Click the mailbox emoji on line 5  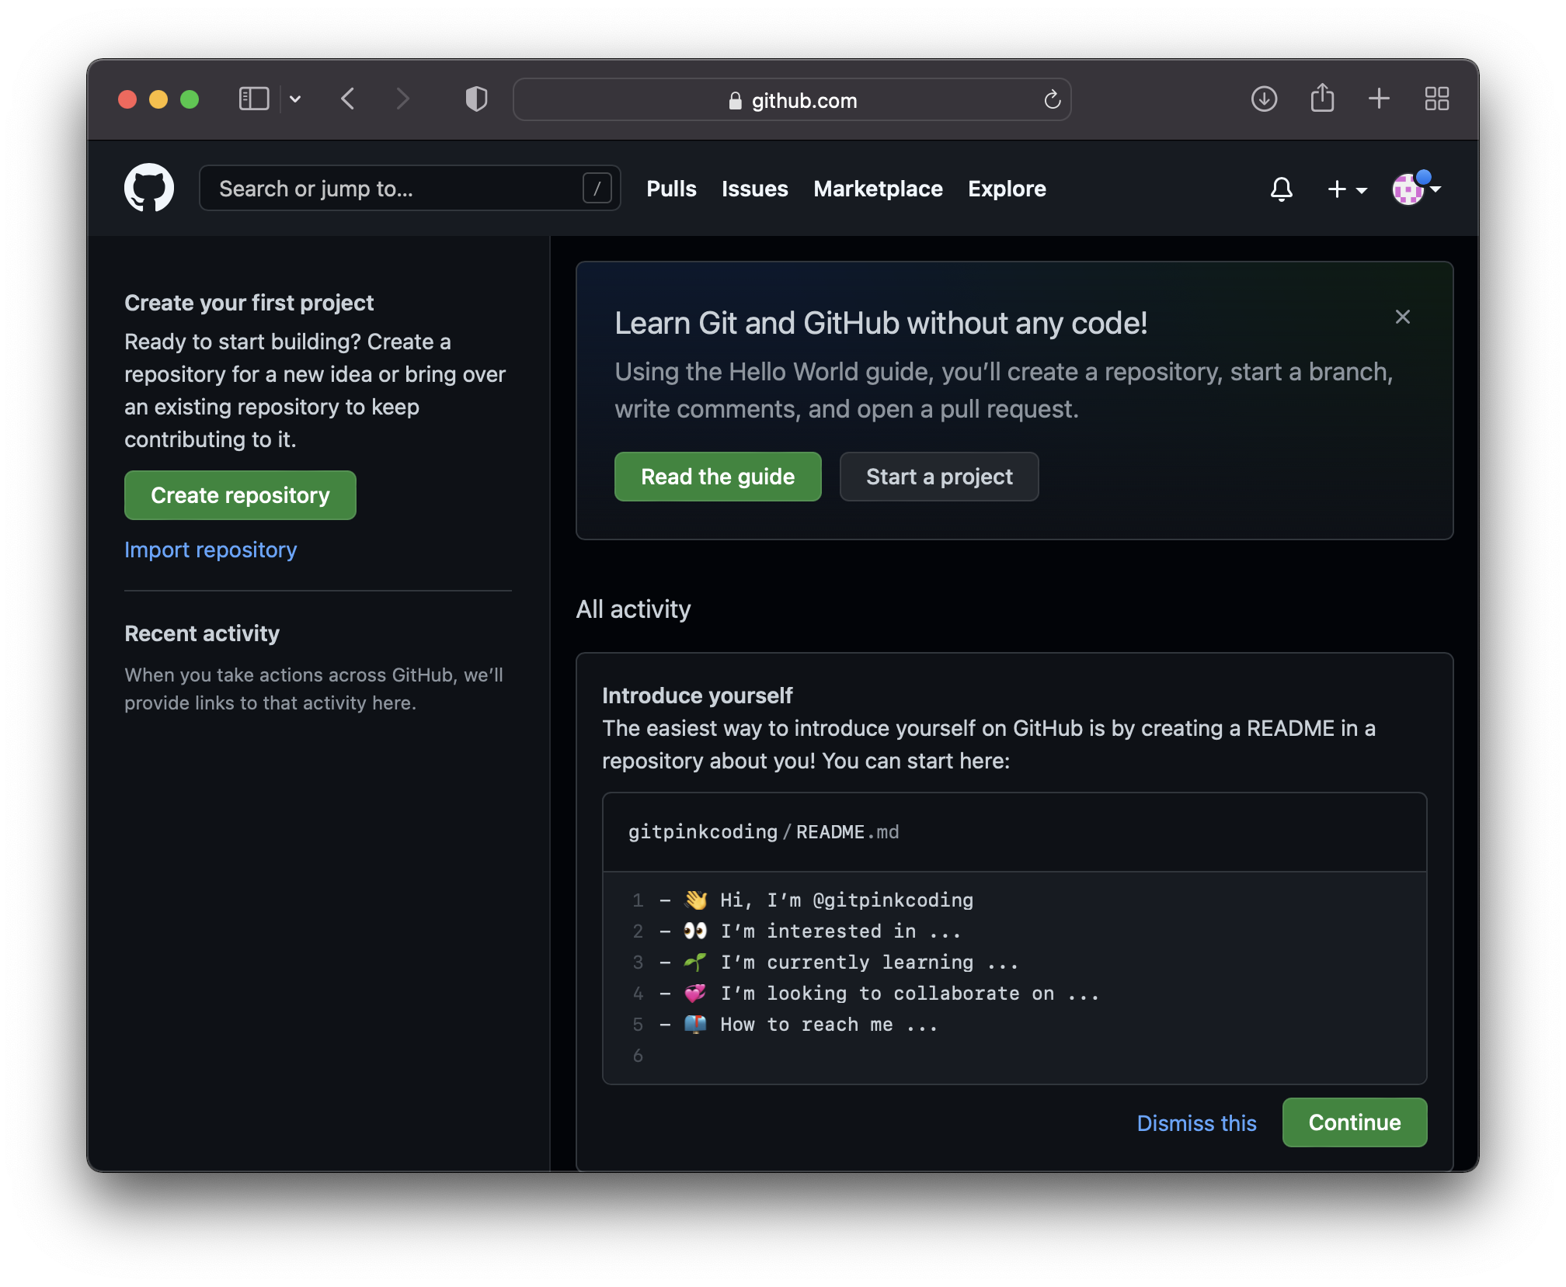click(x=695, y=1025)
